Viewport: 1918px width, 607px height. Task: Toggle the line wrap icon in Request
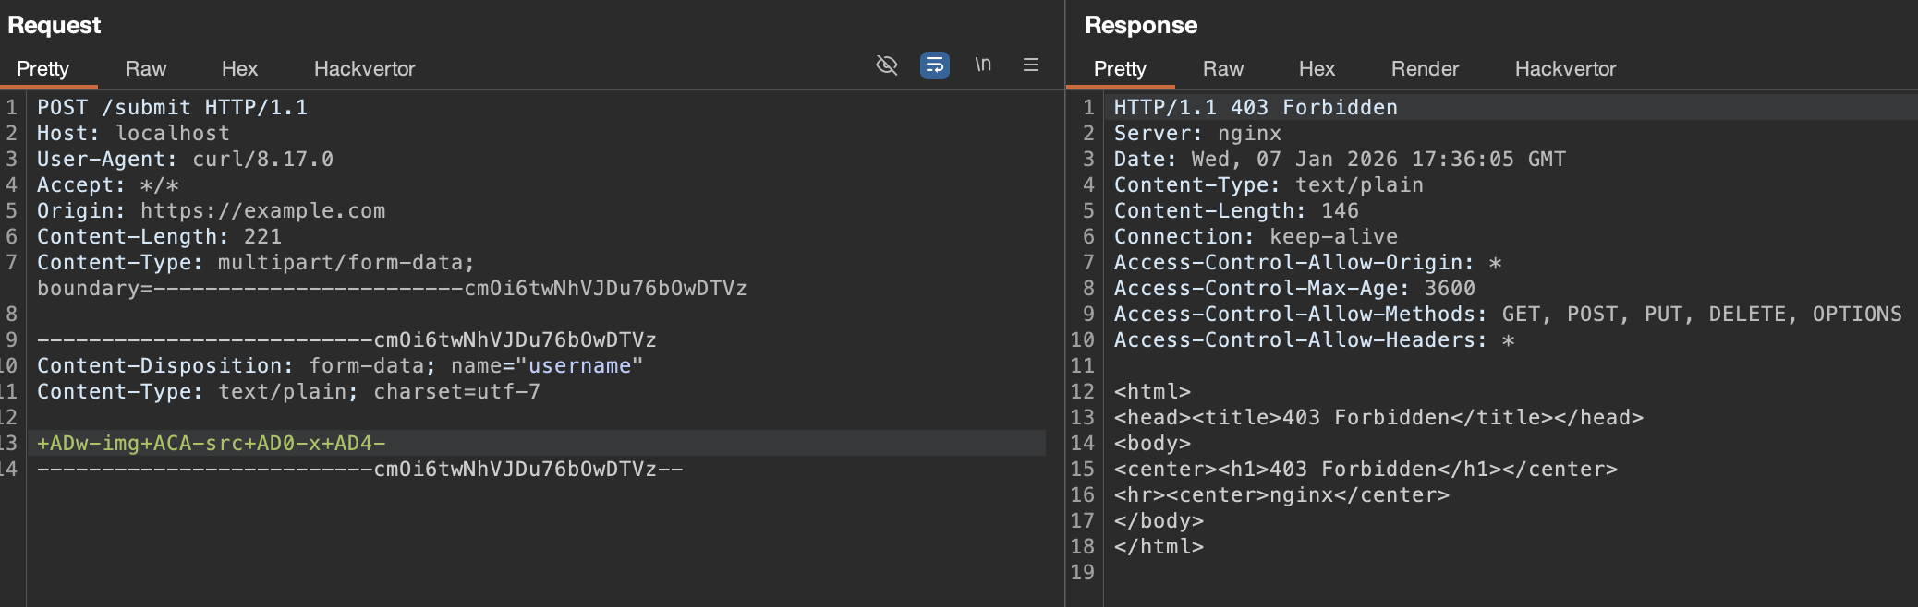pos(934,65)
